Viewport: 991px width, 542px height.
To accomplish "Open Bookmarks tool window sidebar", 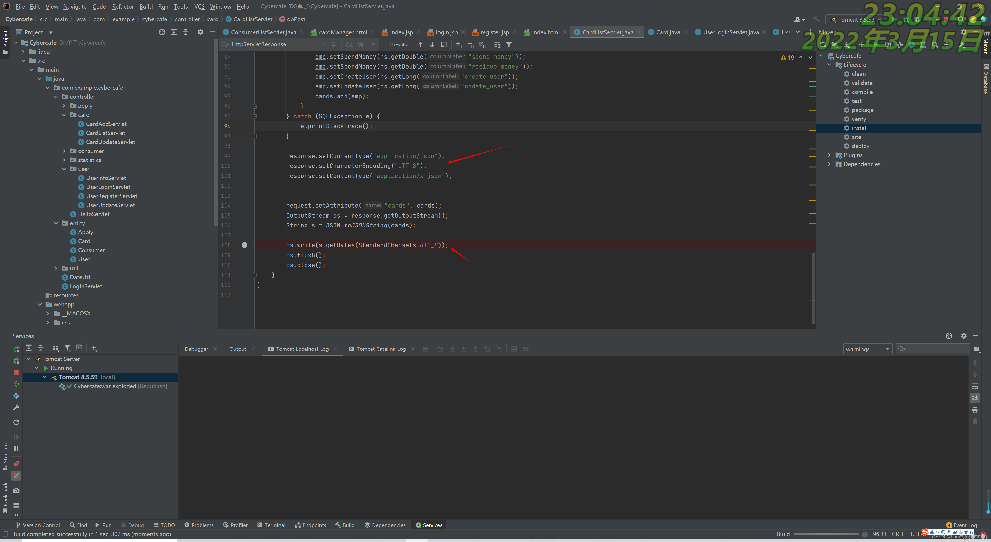I will pyautogui.click(x=5, y=497).
